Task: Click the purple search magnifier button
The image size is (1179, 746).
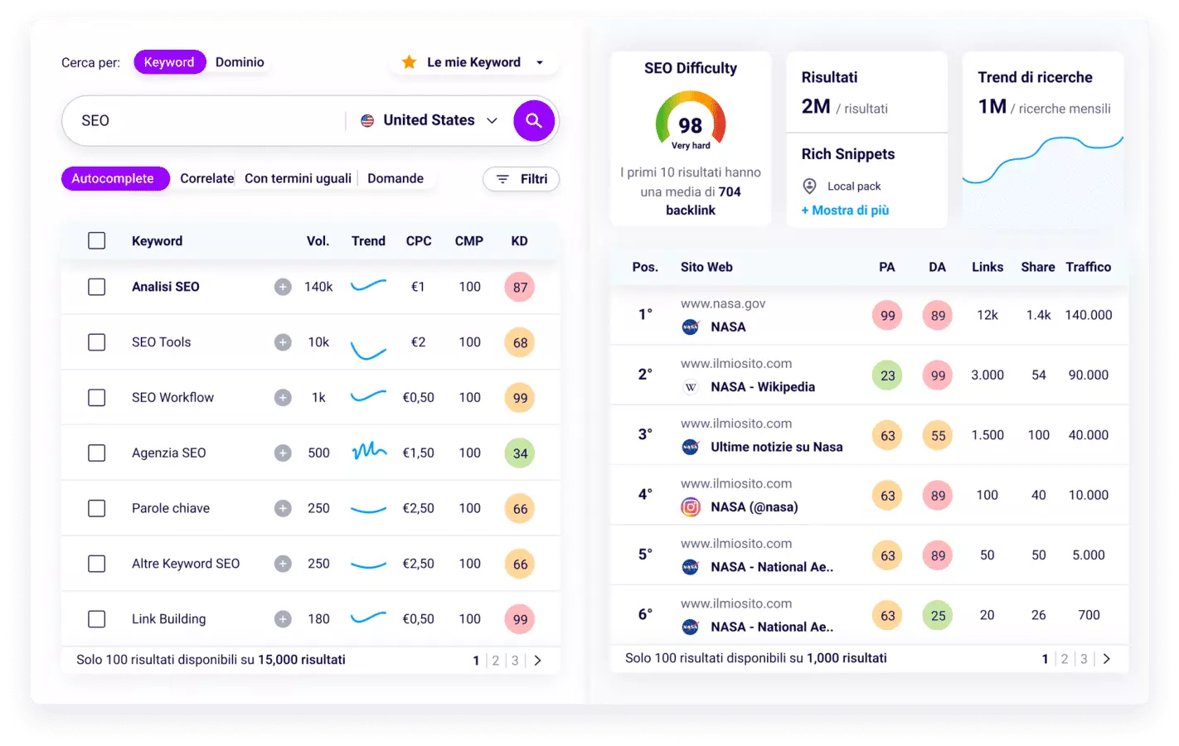Action: [534, 121]
